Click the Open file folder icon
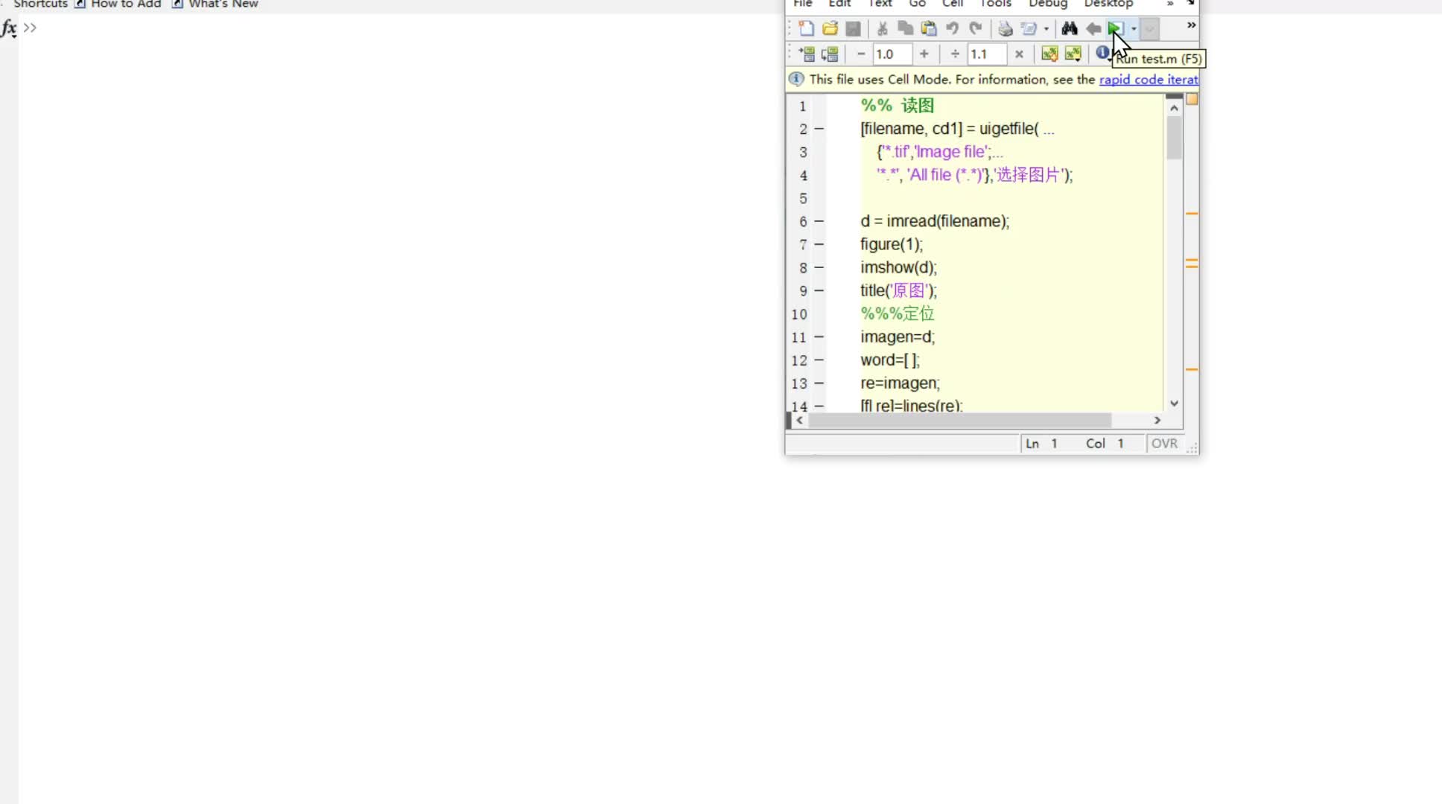 (830, 28)
